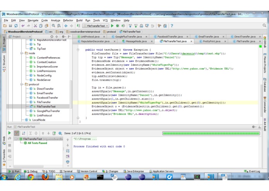Click the Synchronize refresh icon in toolbar

click(16, 26)
